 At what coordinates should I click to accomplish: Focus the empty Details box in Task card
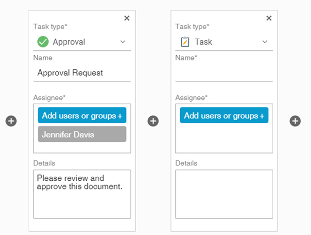coord(224,194)
